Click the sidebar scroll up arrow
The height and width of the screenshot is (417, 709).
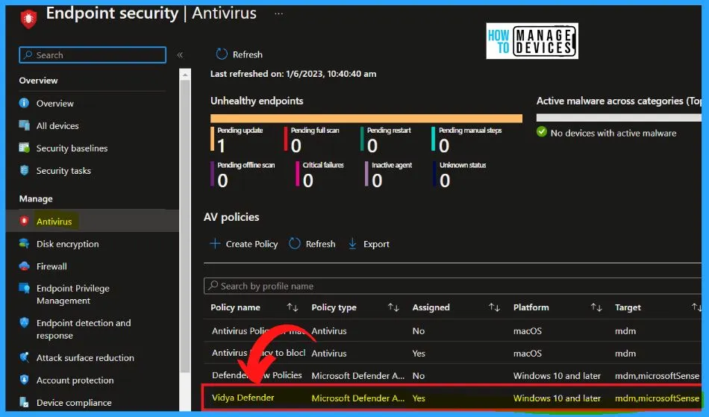coord(185,75)
